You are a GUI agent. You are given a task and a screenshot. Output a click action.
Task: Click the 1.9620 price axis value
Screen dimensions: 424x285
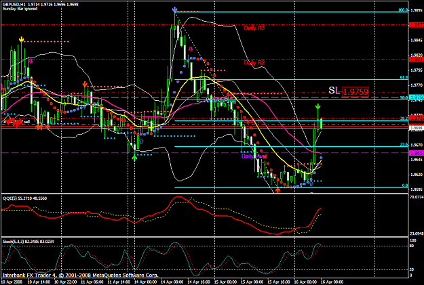pos(416,175)
